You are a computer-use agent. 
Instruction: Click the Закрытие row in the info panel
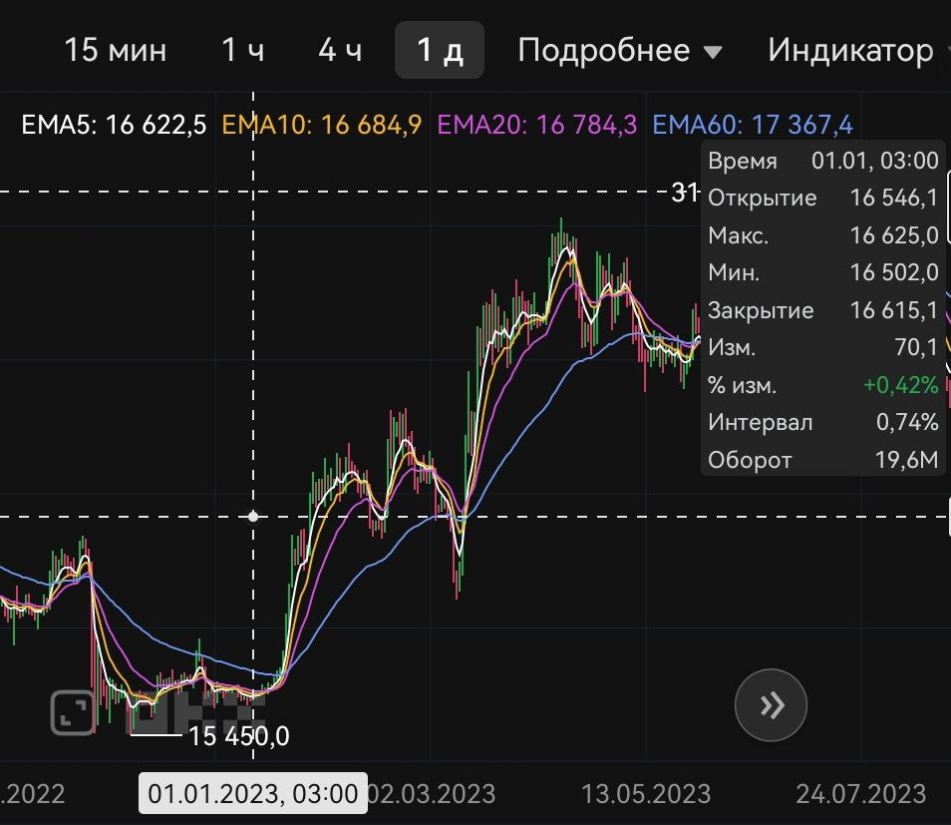823,310
